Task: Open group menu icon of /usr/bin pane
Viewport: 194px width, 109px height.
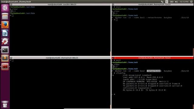Action: click(11, 5)
